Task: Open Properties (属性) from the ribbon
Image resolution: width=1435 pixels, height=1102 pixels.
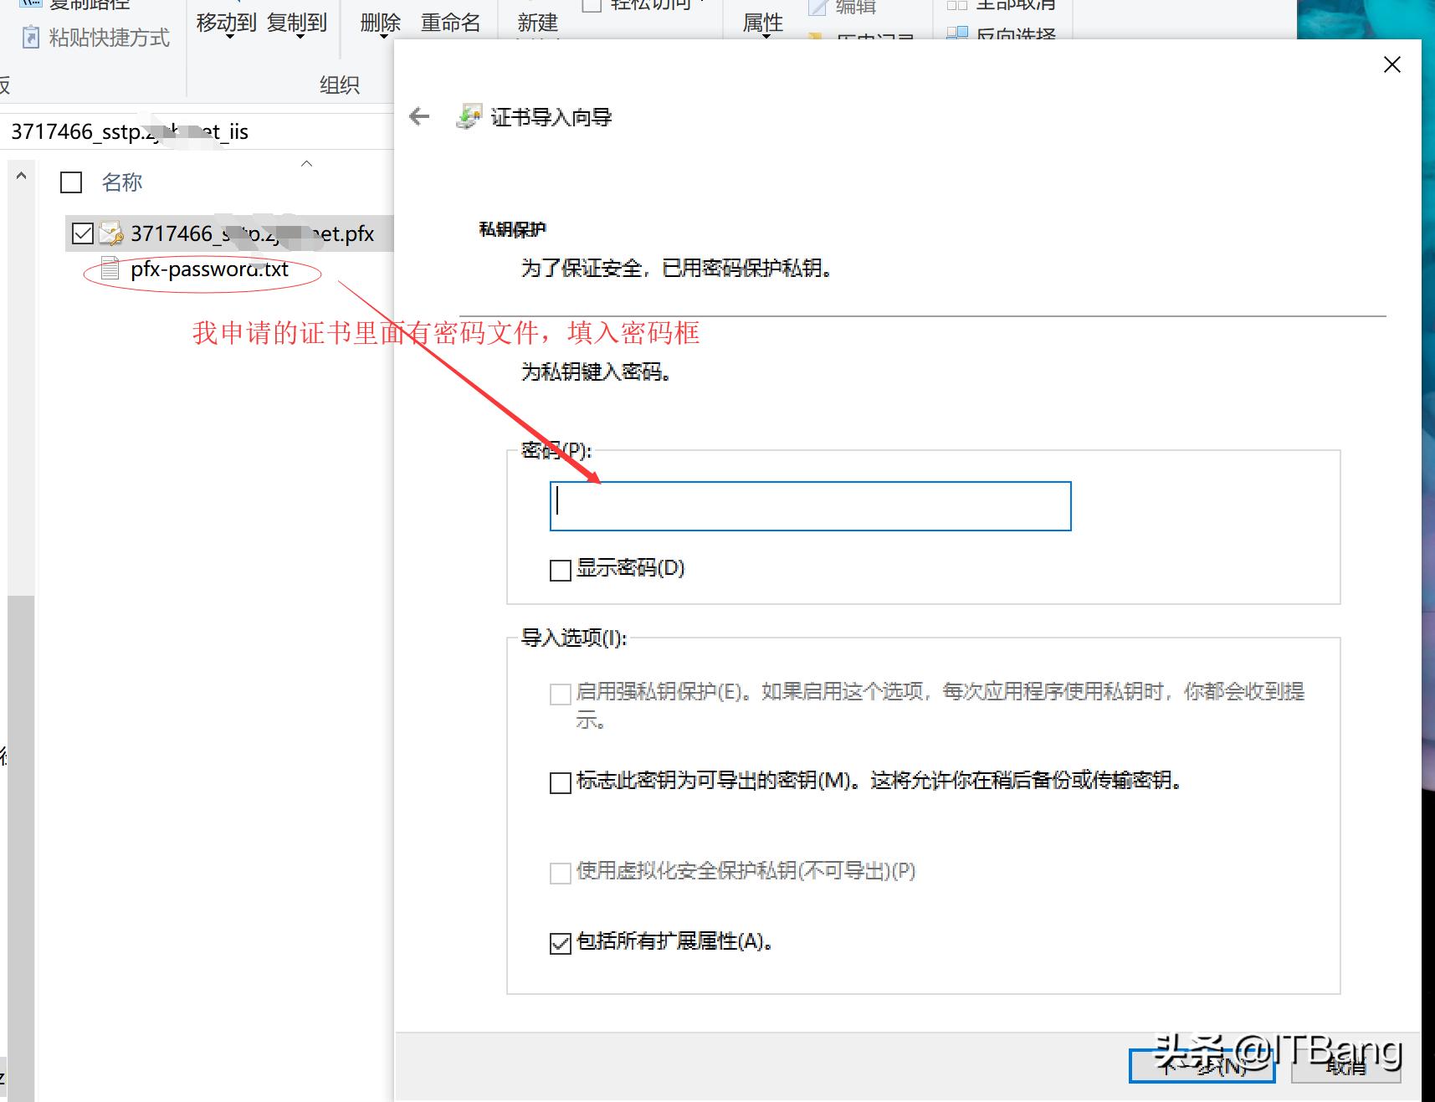Action: point(763,23)
